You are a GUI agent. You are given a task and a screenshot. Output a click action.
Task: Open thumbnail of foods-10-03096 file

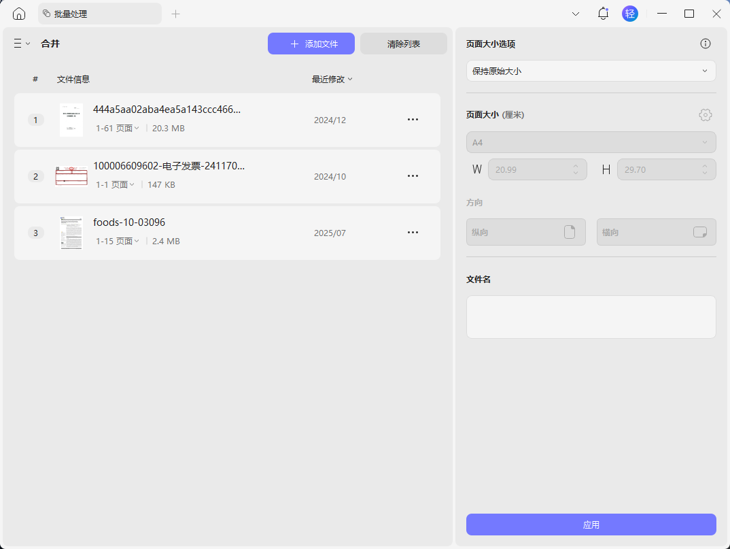coord(71,233)
